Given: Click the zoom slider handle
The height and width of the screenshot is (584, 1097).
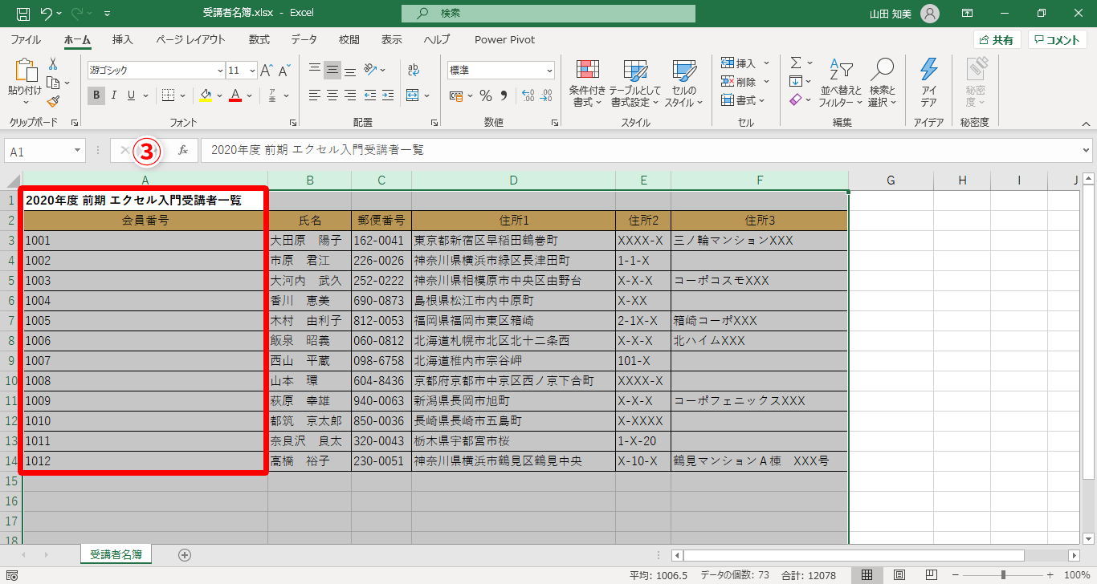Looking at the screenshot, I should [x=1003, y=575].
